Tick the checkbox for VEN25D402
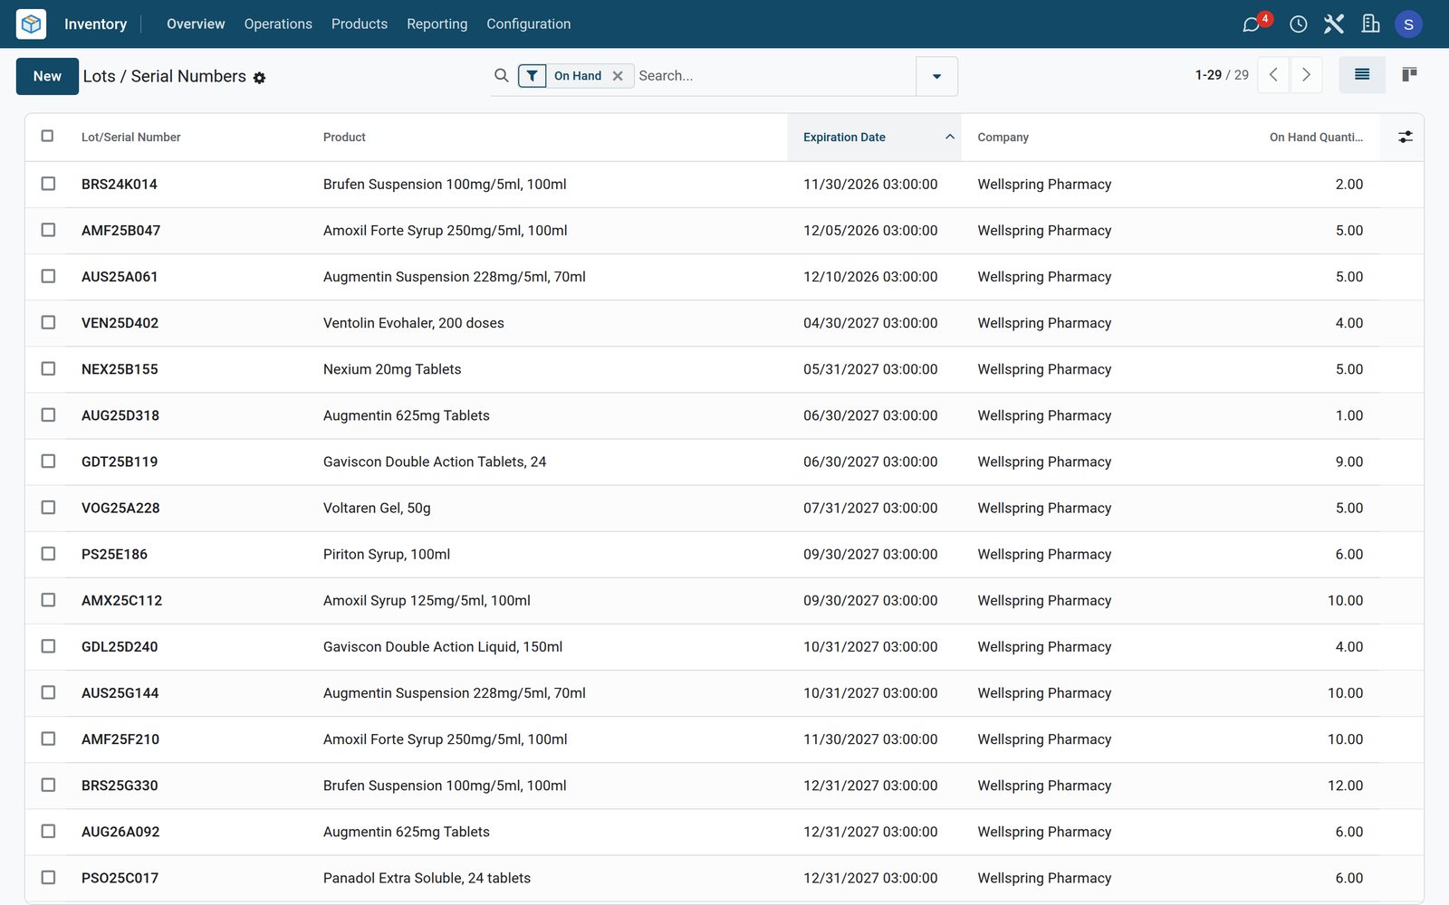 pyautogui.click(x=48, y=322)
